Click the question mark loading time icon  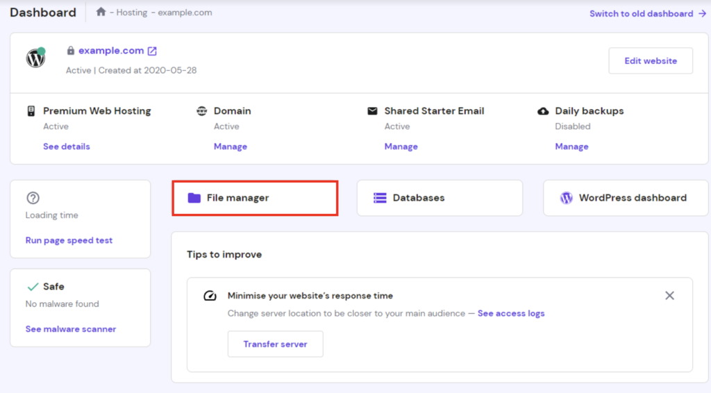coord(33,198)
